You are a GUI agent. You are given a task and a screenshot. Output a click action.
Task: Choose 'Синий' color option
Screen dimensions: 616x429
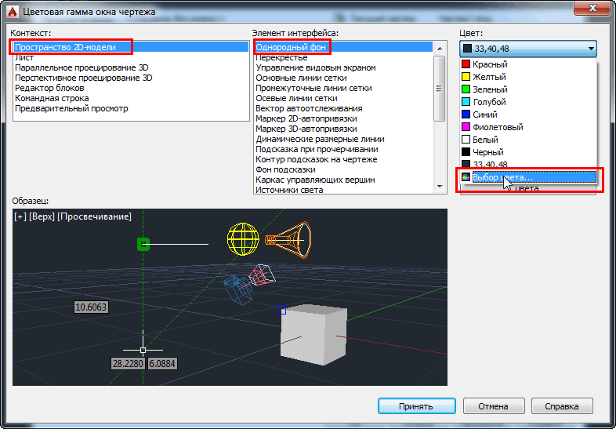click(528, 115)
